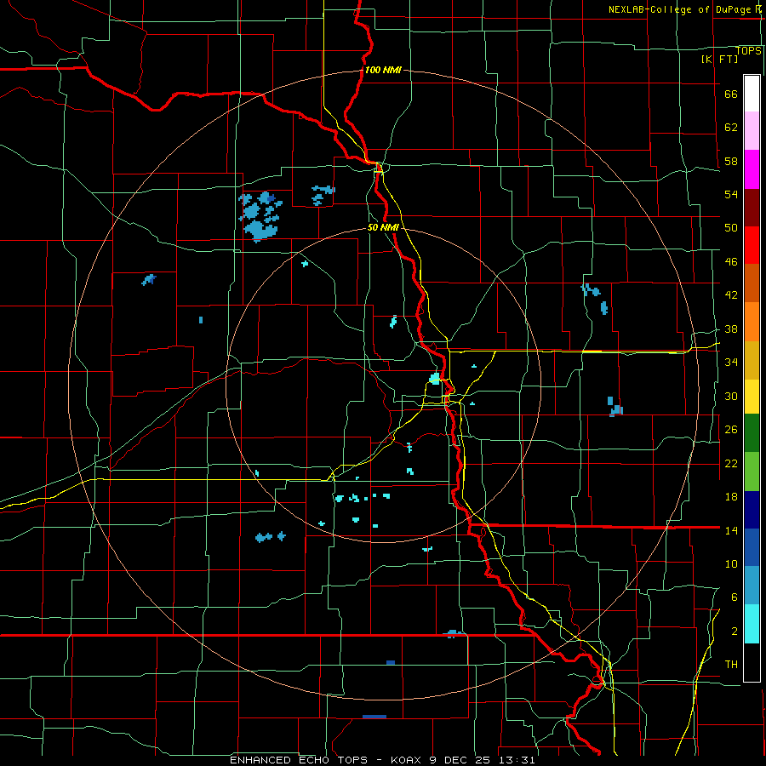Click the legend value "54"
766x766 pixels.
click(x=731, y=194)
